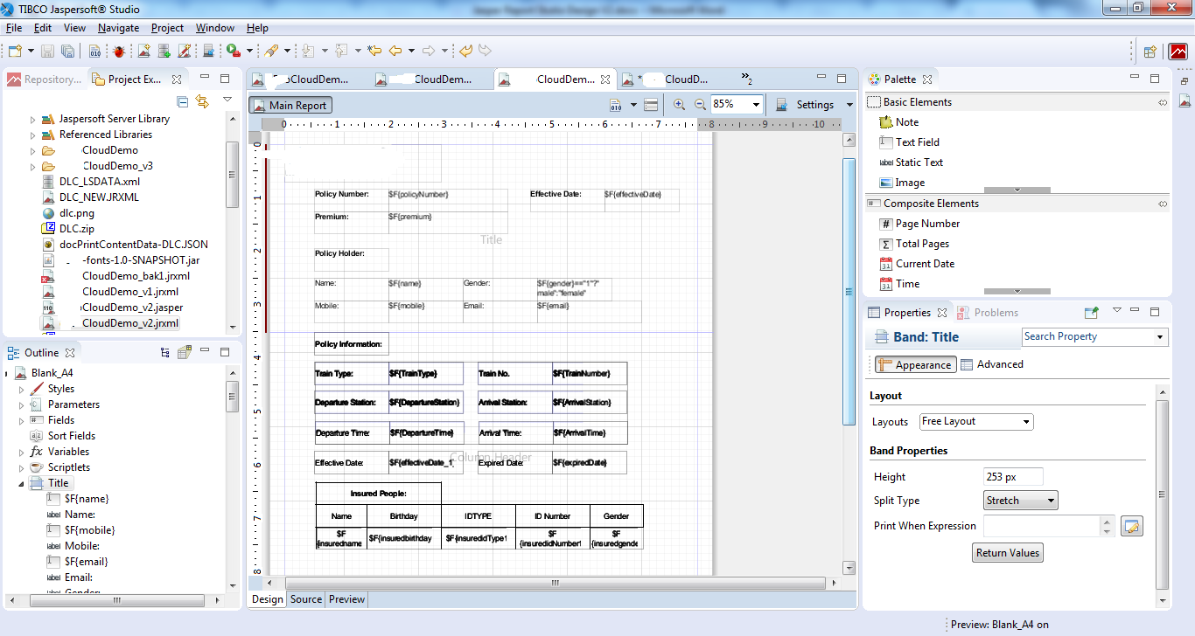Expand the Parameters node in Outline

pos(22,404)
